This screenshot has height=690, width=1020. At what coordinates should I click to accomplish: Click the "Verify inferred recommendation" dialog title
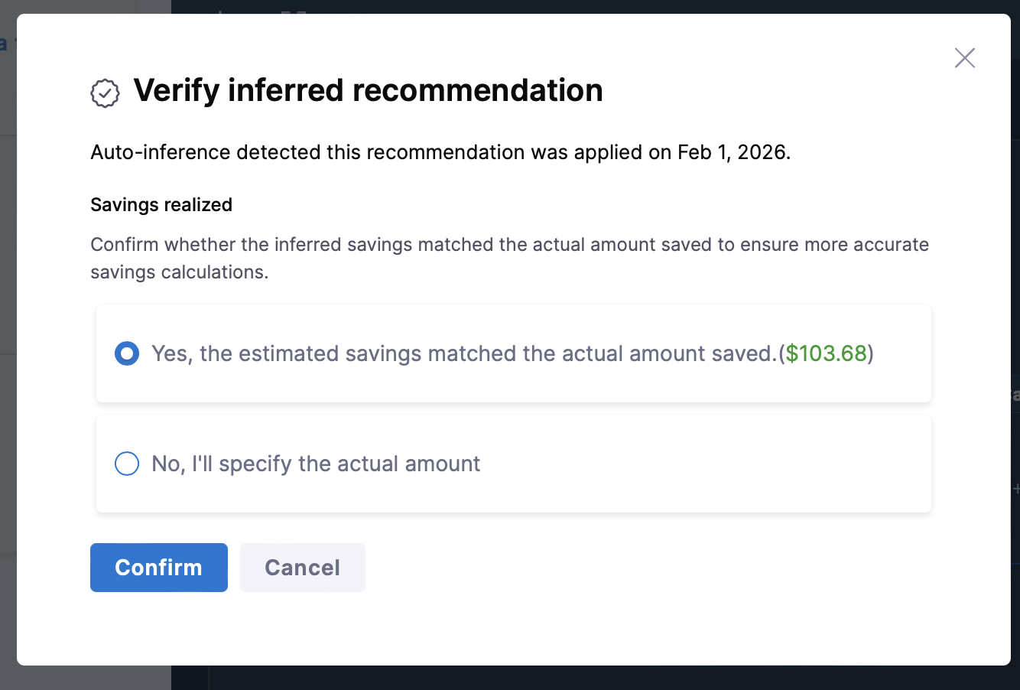pos(368,90)
